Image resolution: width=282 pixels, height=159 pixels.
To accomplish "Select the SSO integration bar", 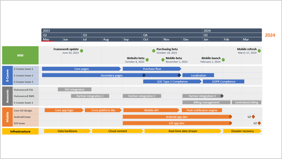I will [x=75, y=89].
